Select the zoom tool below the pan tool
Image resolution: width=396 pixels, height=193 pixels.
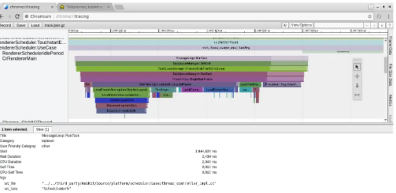tap(357, 85)
